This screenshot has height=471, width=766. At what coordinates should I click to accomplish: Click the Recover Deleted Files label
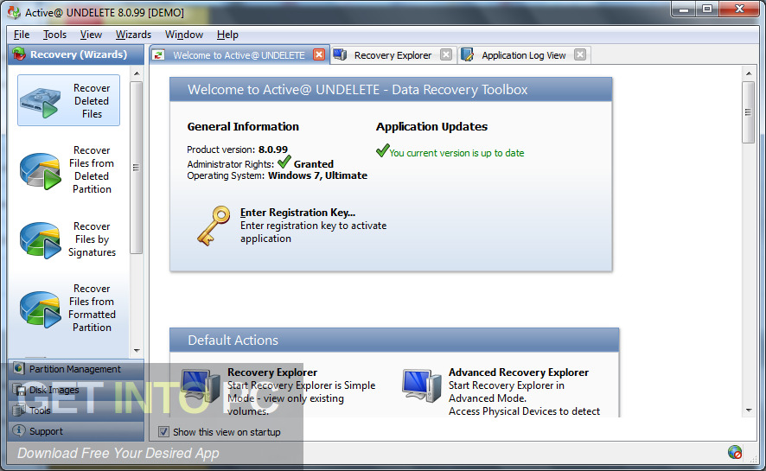(x=92, y=101)
